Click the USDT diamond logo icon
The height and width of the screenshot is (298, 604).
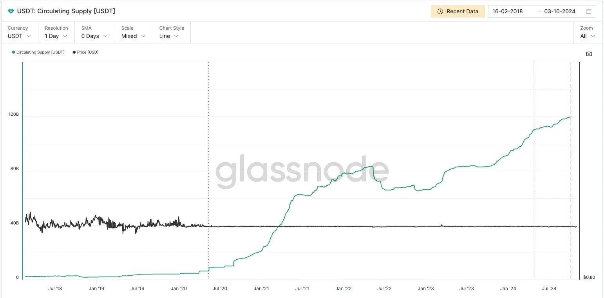[11, 11]
